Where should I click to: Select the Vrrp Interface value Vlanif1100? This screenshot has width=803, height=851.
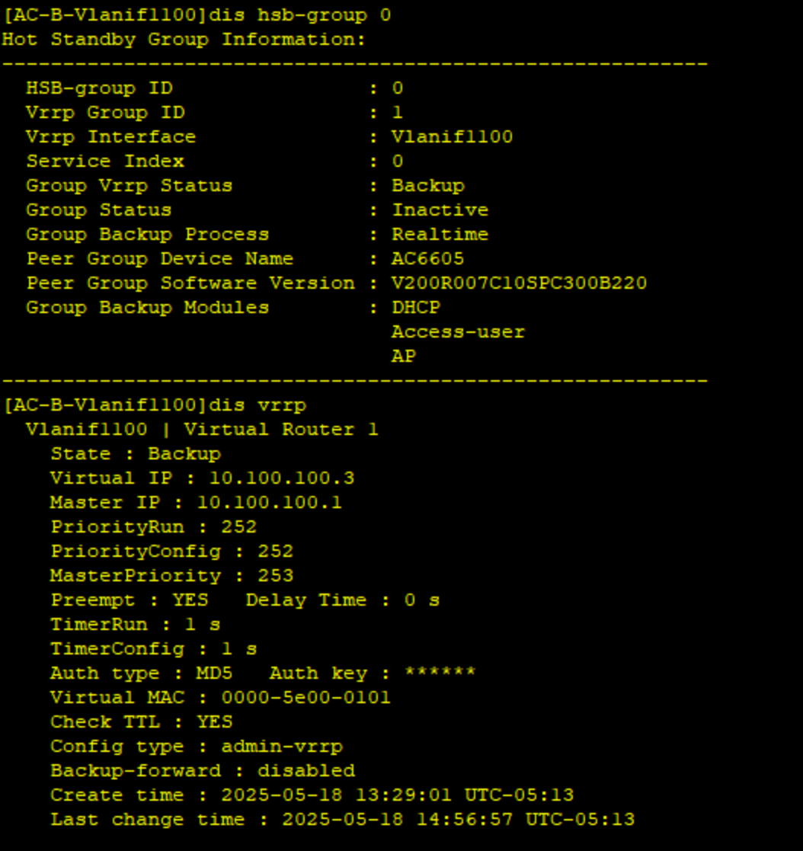click(453, 137)
